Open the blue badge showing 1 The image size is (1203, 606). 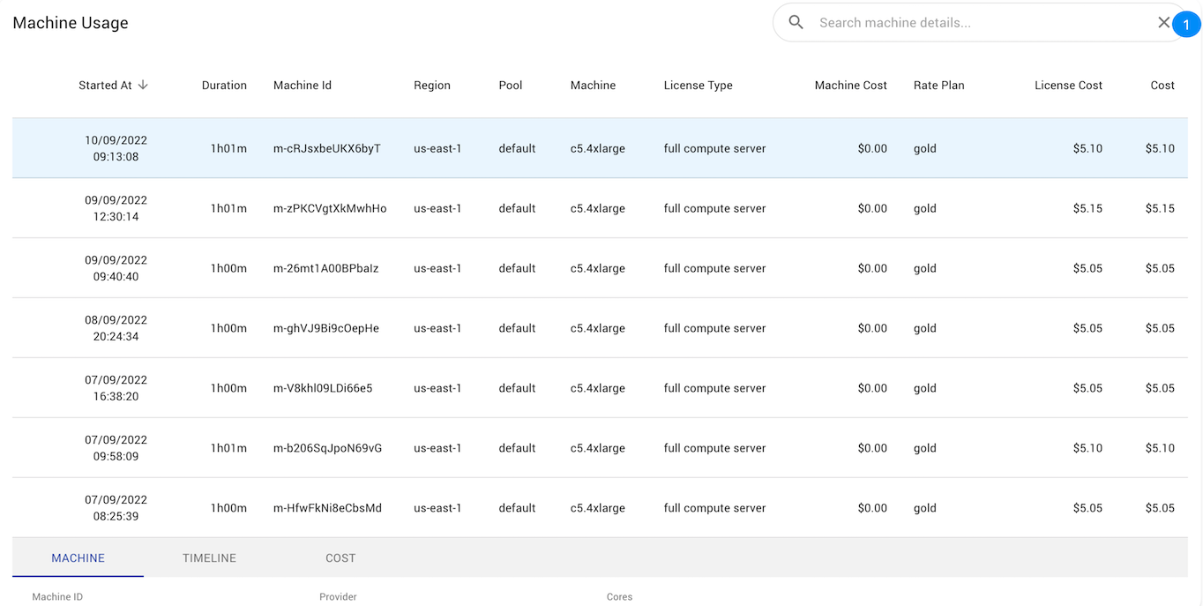(1186, 25)
